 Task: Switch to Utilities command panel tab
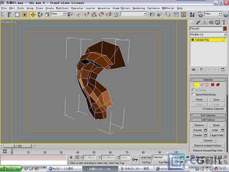(224, 23)
